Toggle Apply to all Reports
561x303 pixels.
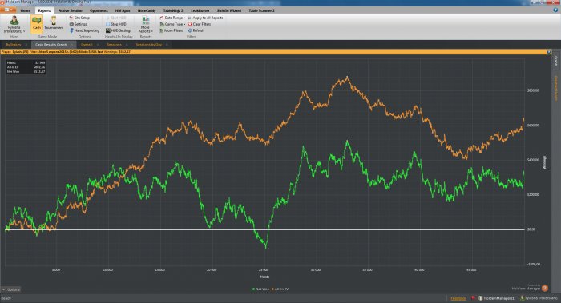click(205, 18)
